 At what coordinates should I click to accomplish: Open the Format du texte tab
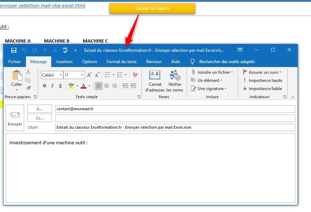point(122,61)
